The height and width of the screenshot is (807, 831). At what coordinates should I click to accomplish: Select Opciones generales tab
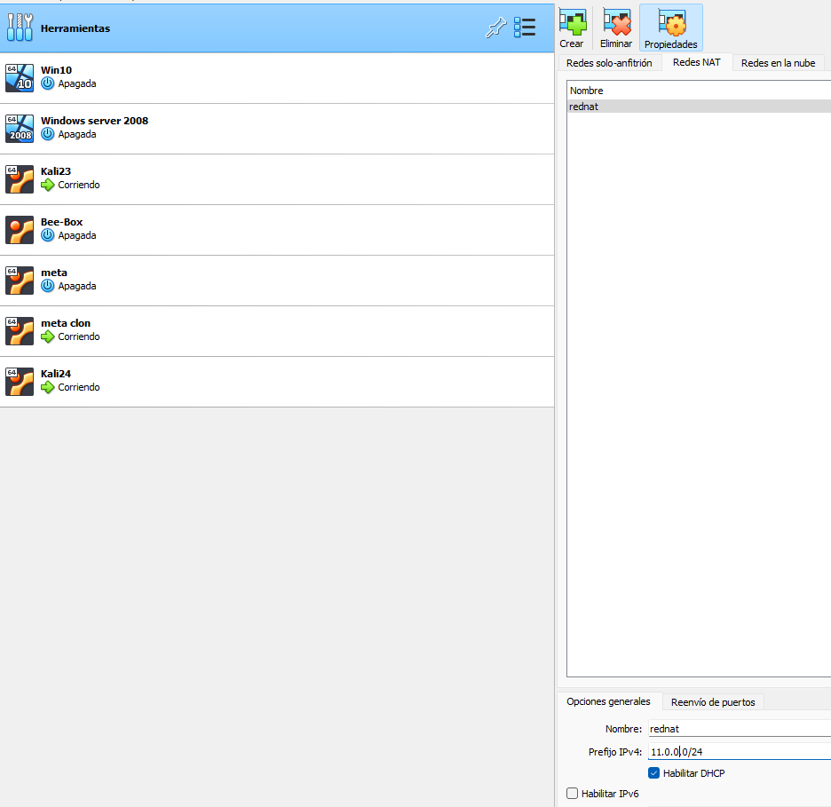(608, 701)
